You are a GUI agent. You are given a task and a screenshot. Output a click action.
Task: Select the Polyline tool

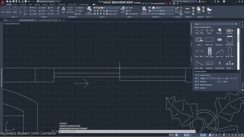8,10
